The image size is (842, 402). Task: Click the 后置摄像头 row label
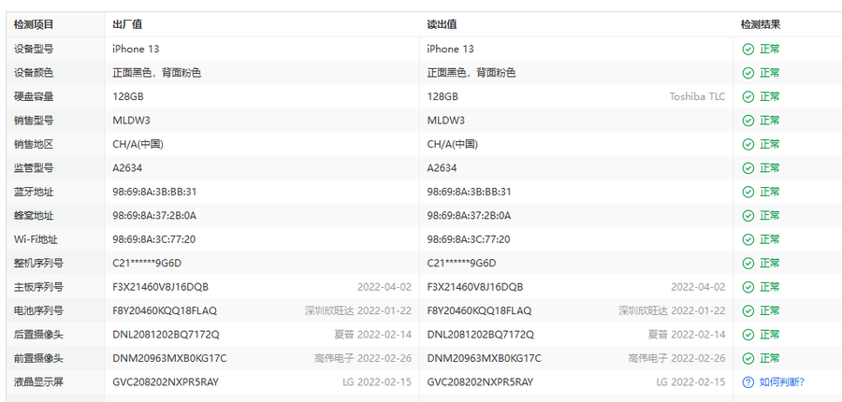(x=38, y=335)
